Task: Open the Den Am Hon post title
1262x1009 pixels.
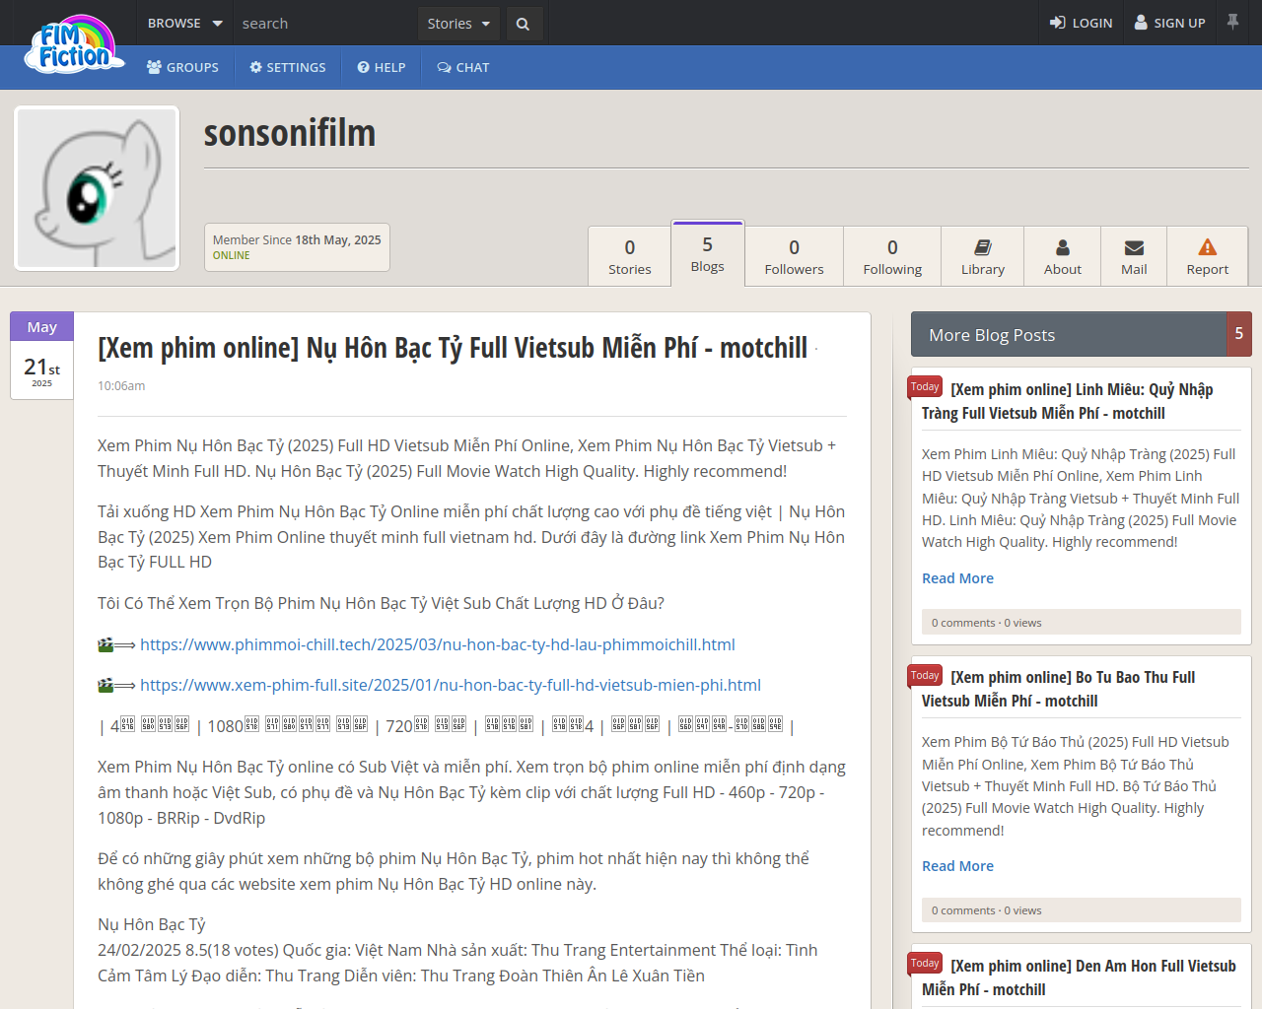Action: [1079, 977]
